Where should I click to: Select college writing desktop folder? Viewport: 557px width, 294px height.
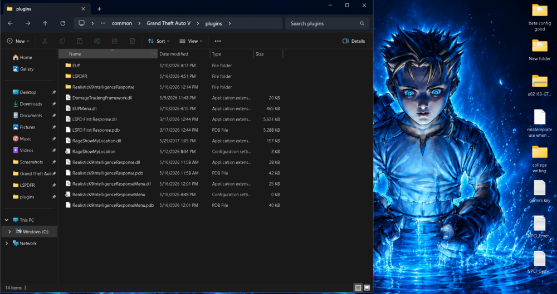tap(539, 159)
